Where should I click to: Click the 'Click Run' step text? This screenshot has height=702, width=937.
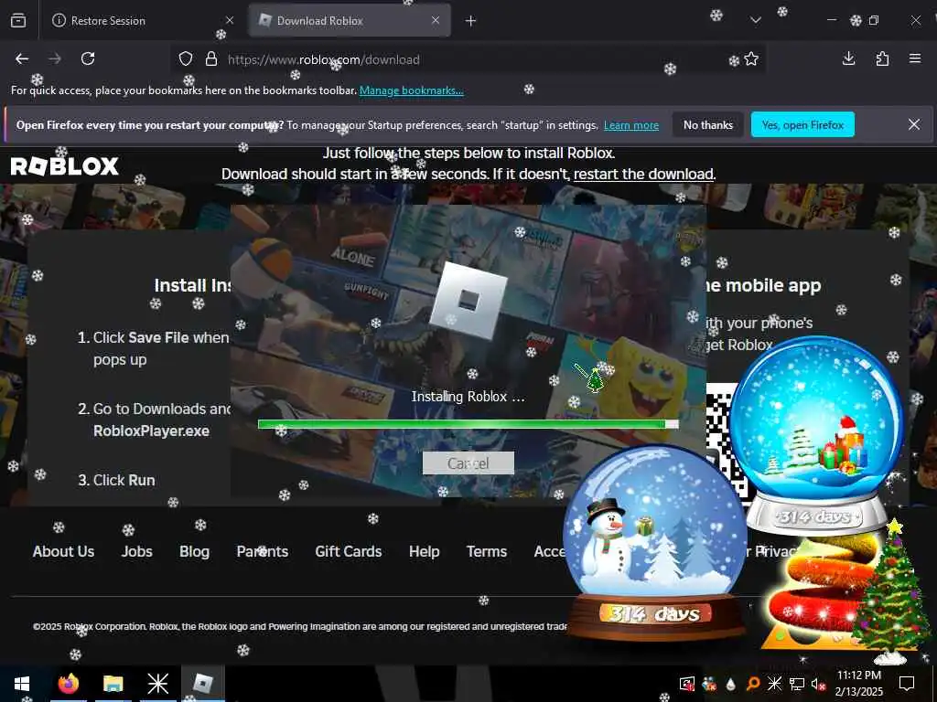point(124,480)
